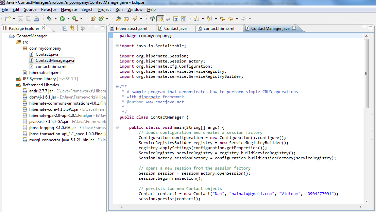
Task: Toggle Show Whitespace Characters pilcrow icon
Action: (x=184, y=19)
